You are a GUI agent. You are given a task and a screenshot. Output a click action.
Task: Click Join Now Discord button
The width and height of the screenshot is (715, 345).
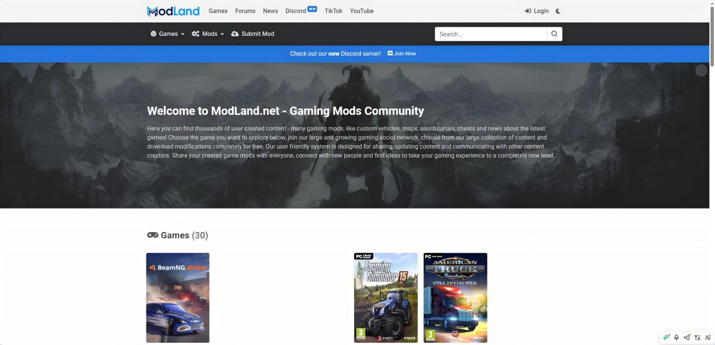pos(402,54)
